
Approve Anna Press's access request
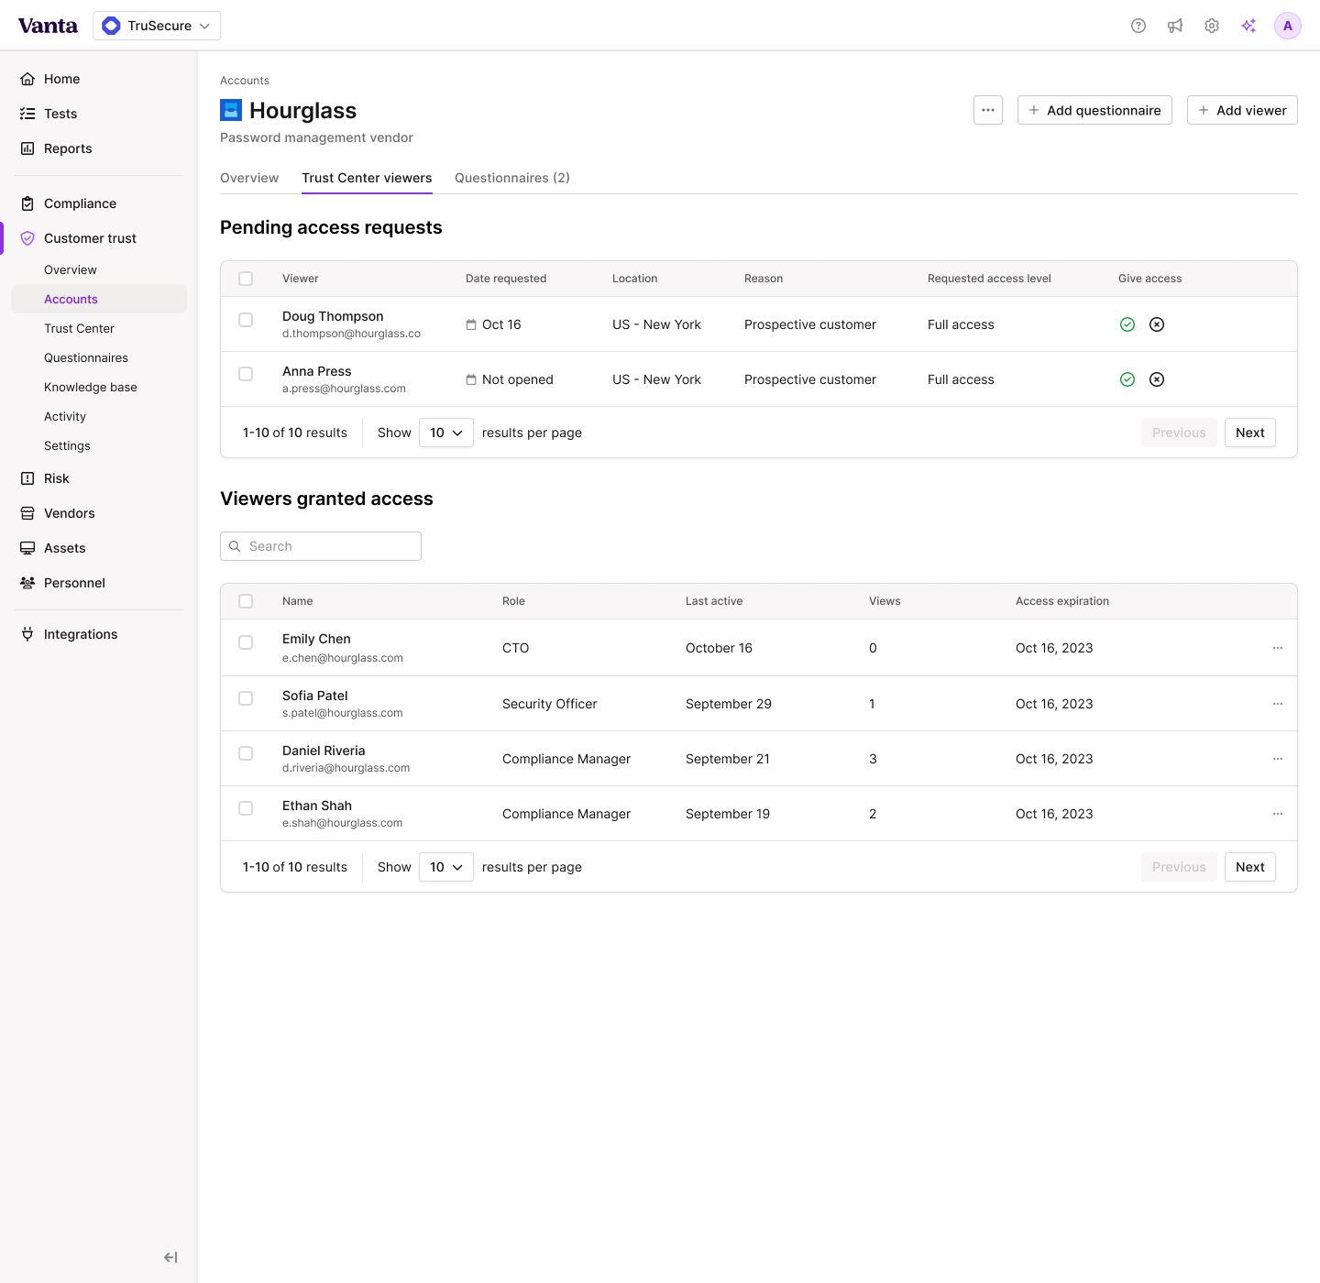[x=1127, y=379]
